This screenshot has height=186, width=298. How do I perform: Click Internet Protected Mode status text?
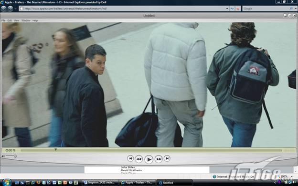click(235, 176)
